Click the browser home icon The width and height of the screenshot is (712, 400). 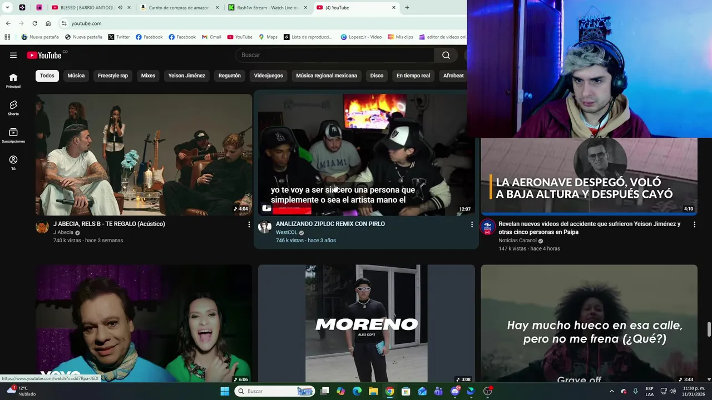(x=48, y=23)
